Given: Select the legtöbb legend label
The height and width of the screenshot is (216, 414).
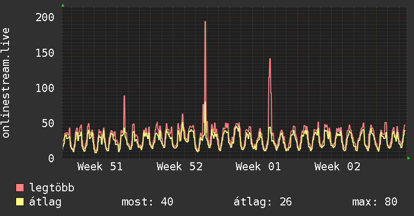Looking at the screenshot, I should [52, 188].
